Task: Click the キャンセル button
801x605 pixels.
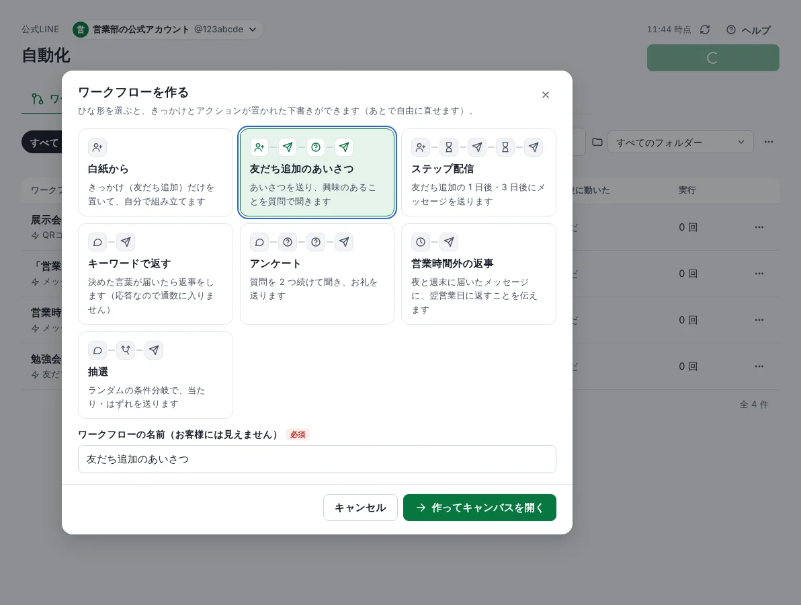Action: pos(360,508)
